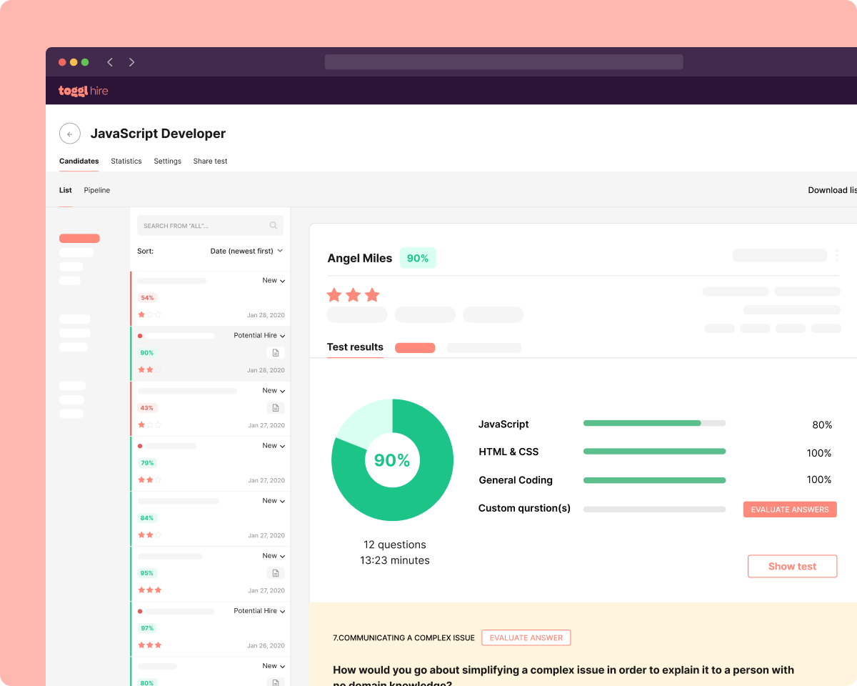
Task: Open the Share test tab
Action: pos(210,161)
